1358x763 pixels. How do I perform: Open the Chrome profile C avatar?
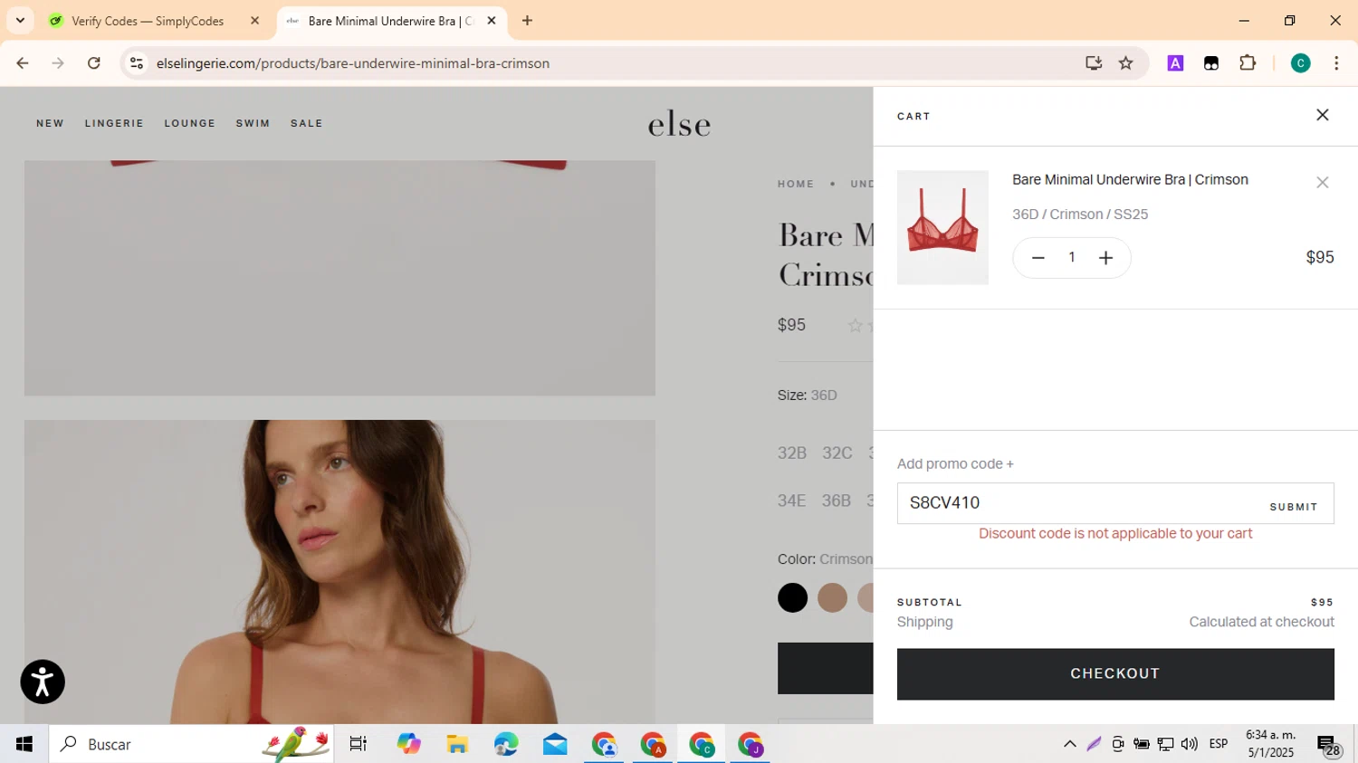tap(1300, 63)
